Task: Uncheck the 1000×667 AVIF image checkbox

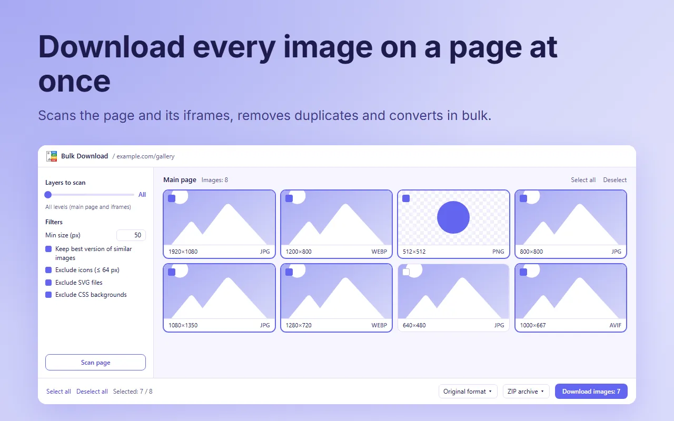Action: pos(523,272)
